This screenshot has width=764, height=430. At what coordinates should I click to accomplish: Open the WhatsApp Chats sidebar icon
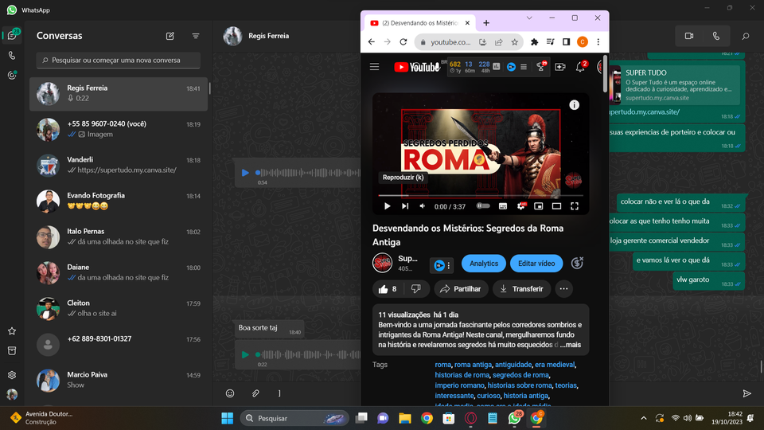coord(12,35)
